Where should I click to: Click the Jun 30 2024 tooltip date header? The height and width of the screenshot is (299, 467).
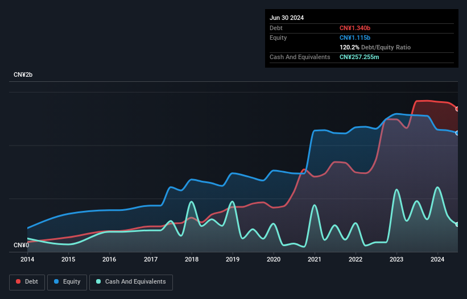click(x=287, y=18)
